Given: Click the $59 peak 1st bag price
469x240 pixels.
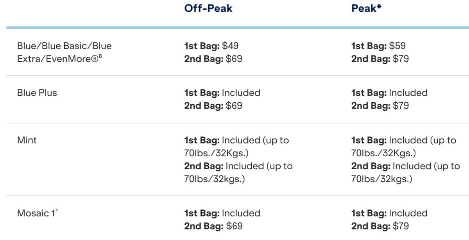Looking at the screenshot, I should pos(397,46).
